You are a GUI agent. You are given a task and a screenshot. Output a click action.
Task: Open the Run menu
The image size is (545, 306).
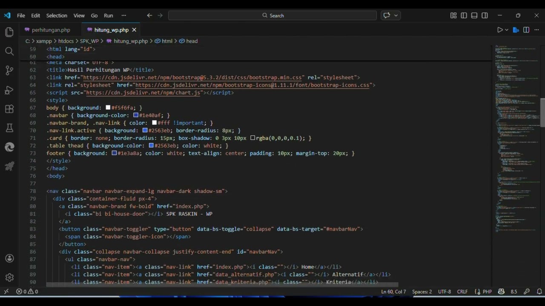click(109, 15)
